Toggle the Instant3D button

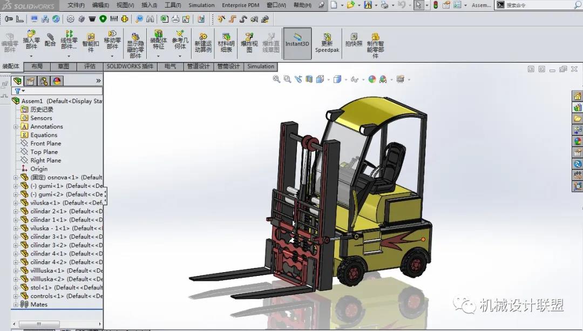coord(297,43)
